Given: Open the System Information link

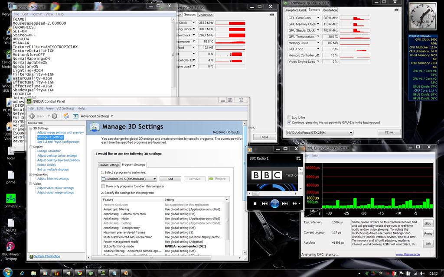Looking at the screenshot, I should tap(47, 256).
